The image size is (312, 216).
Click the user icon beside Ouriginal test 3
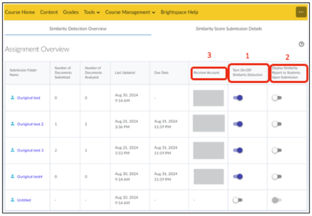click(x=12, y=150)
